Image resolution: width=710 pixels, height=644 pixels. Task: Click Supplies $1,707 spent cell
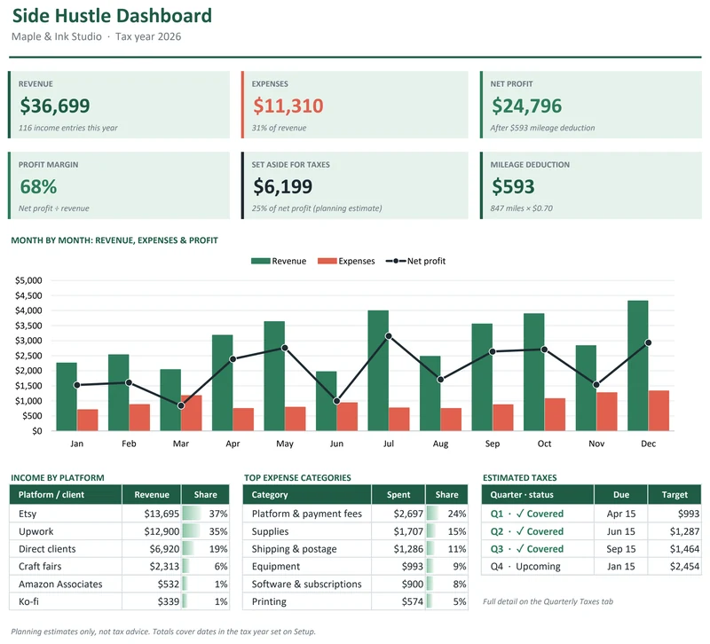398,531
